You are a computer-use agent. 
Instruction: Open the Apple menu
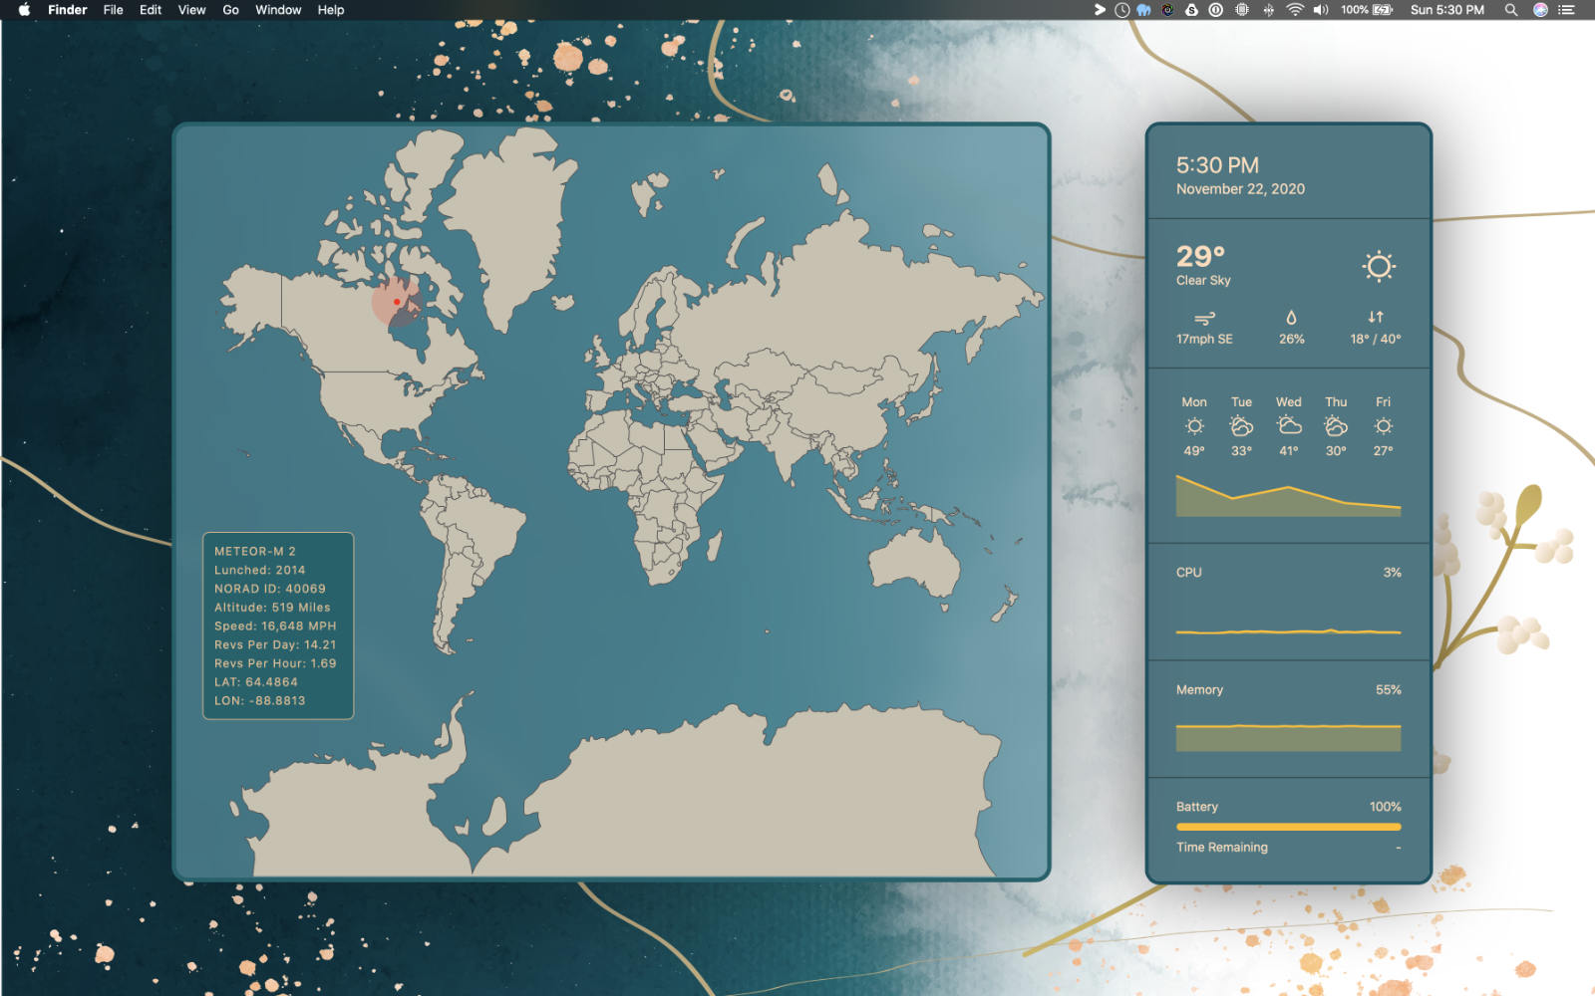tap(24, 10)
